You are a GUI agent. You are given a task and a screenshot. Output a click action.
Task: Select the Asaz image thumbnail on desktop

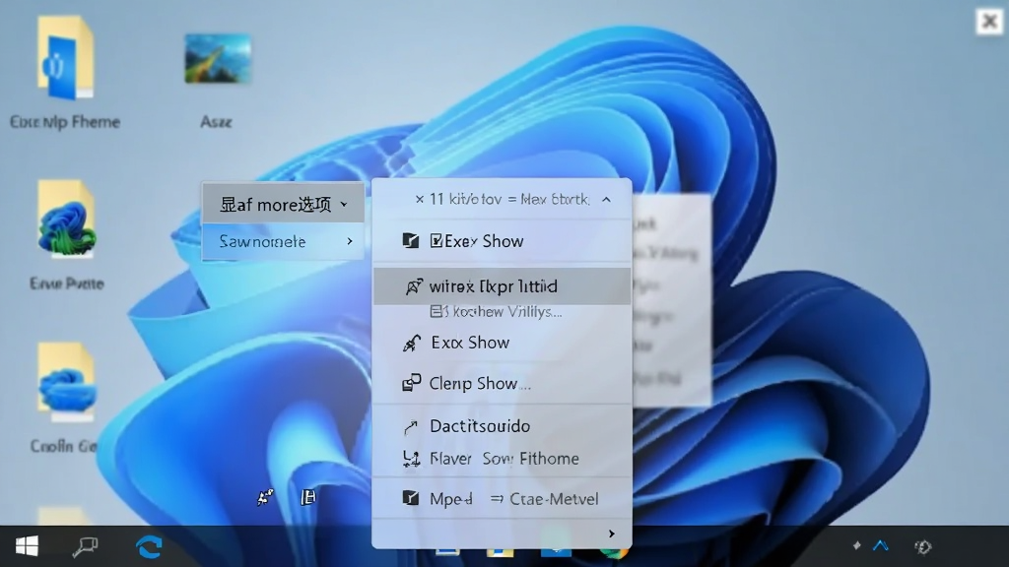pyautogui.click(x=218, y=58)
